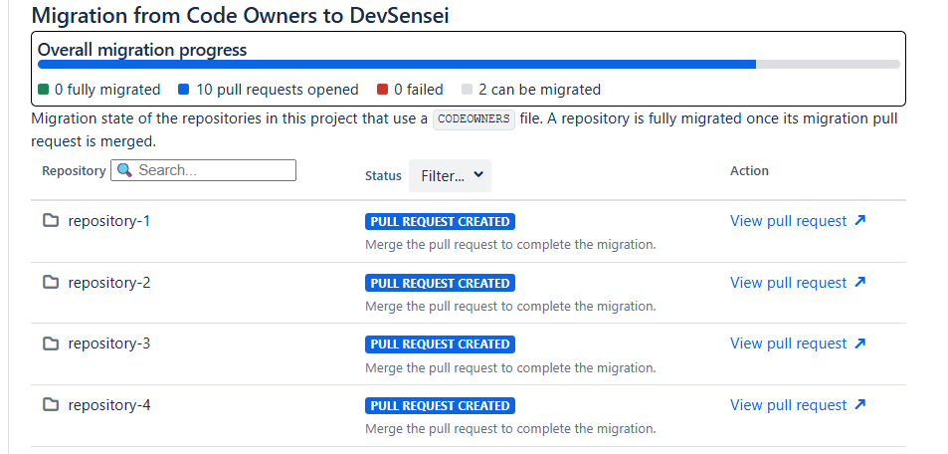Click the '0 failed' legend text

coord(419,90)
